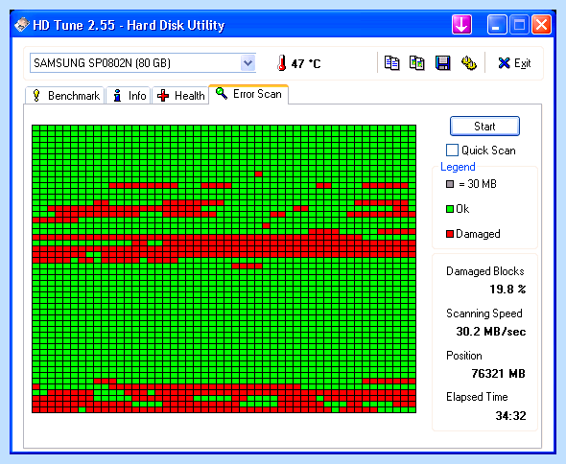The height and width of the screenshot is (464, 566).
Task: Copy text information to clipboard icon
Action: click(391, 63)
